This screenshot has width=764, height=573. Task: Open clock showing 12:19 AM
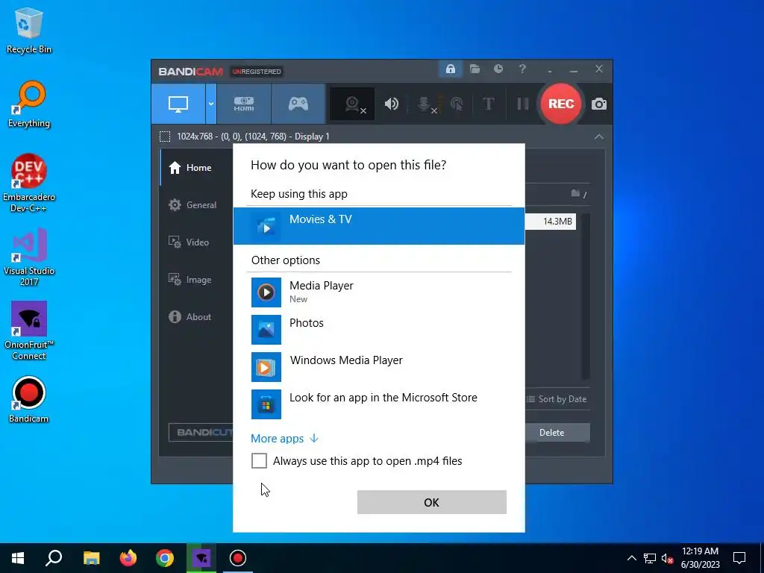700,558
